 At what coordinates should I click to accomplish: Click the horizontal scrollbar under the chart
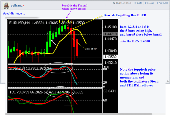click(x=79, y=114)
